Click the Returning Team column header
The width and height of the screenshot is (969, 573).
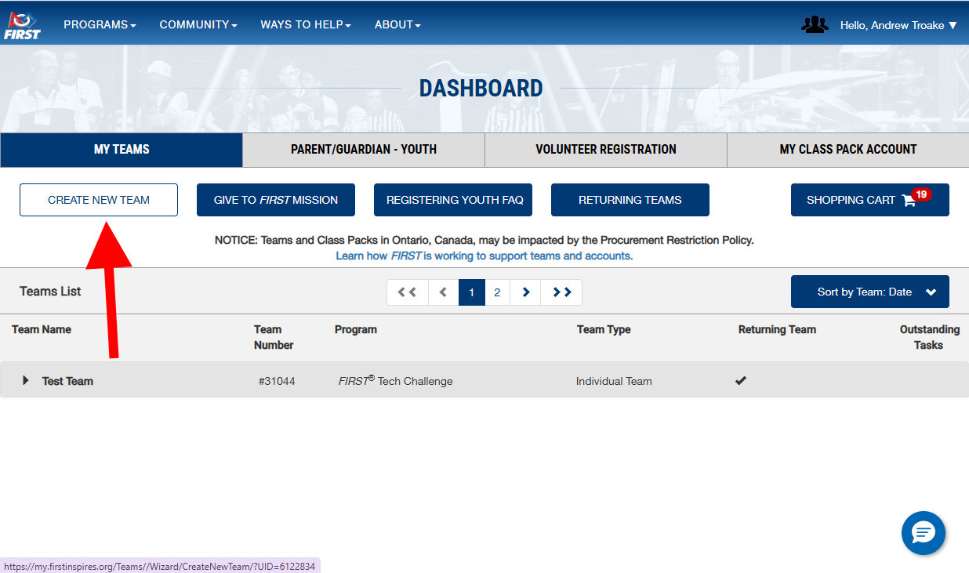click(777, 329)
